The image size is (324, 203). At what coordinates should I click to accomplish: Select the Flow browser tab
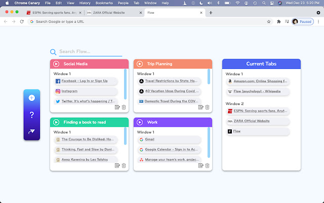(175, 13)
